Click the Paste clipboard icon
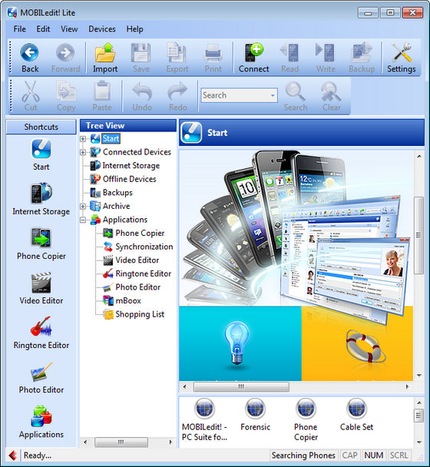Viewport: 430px width, 467px height. (x=102, y=91)
